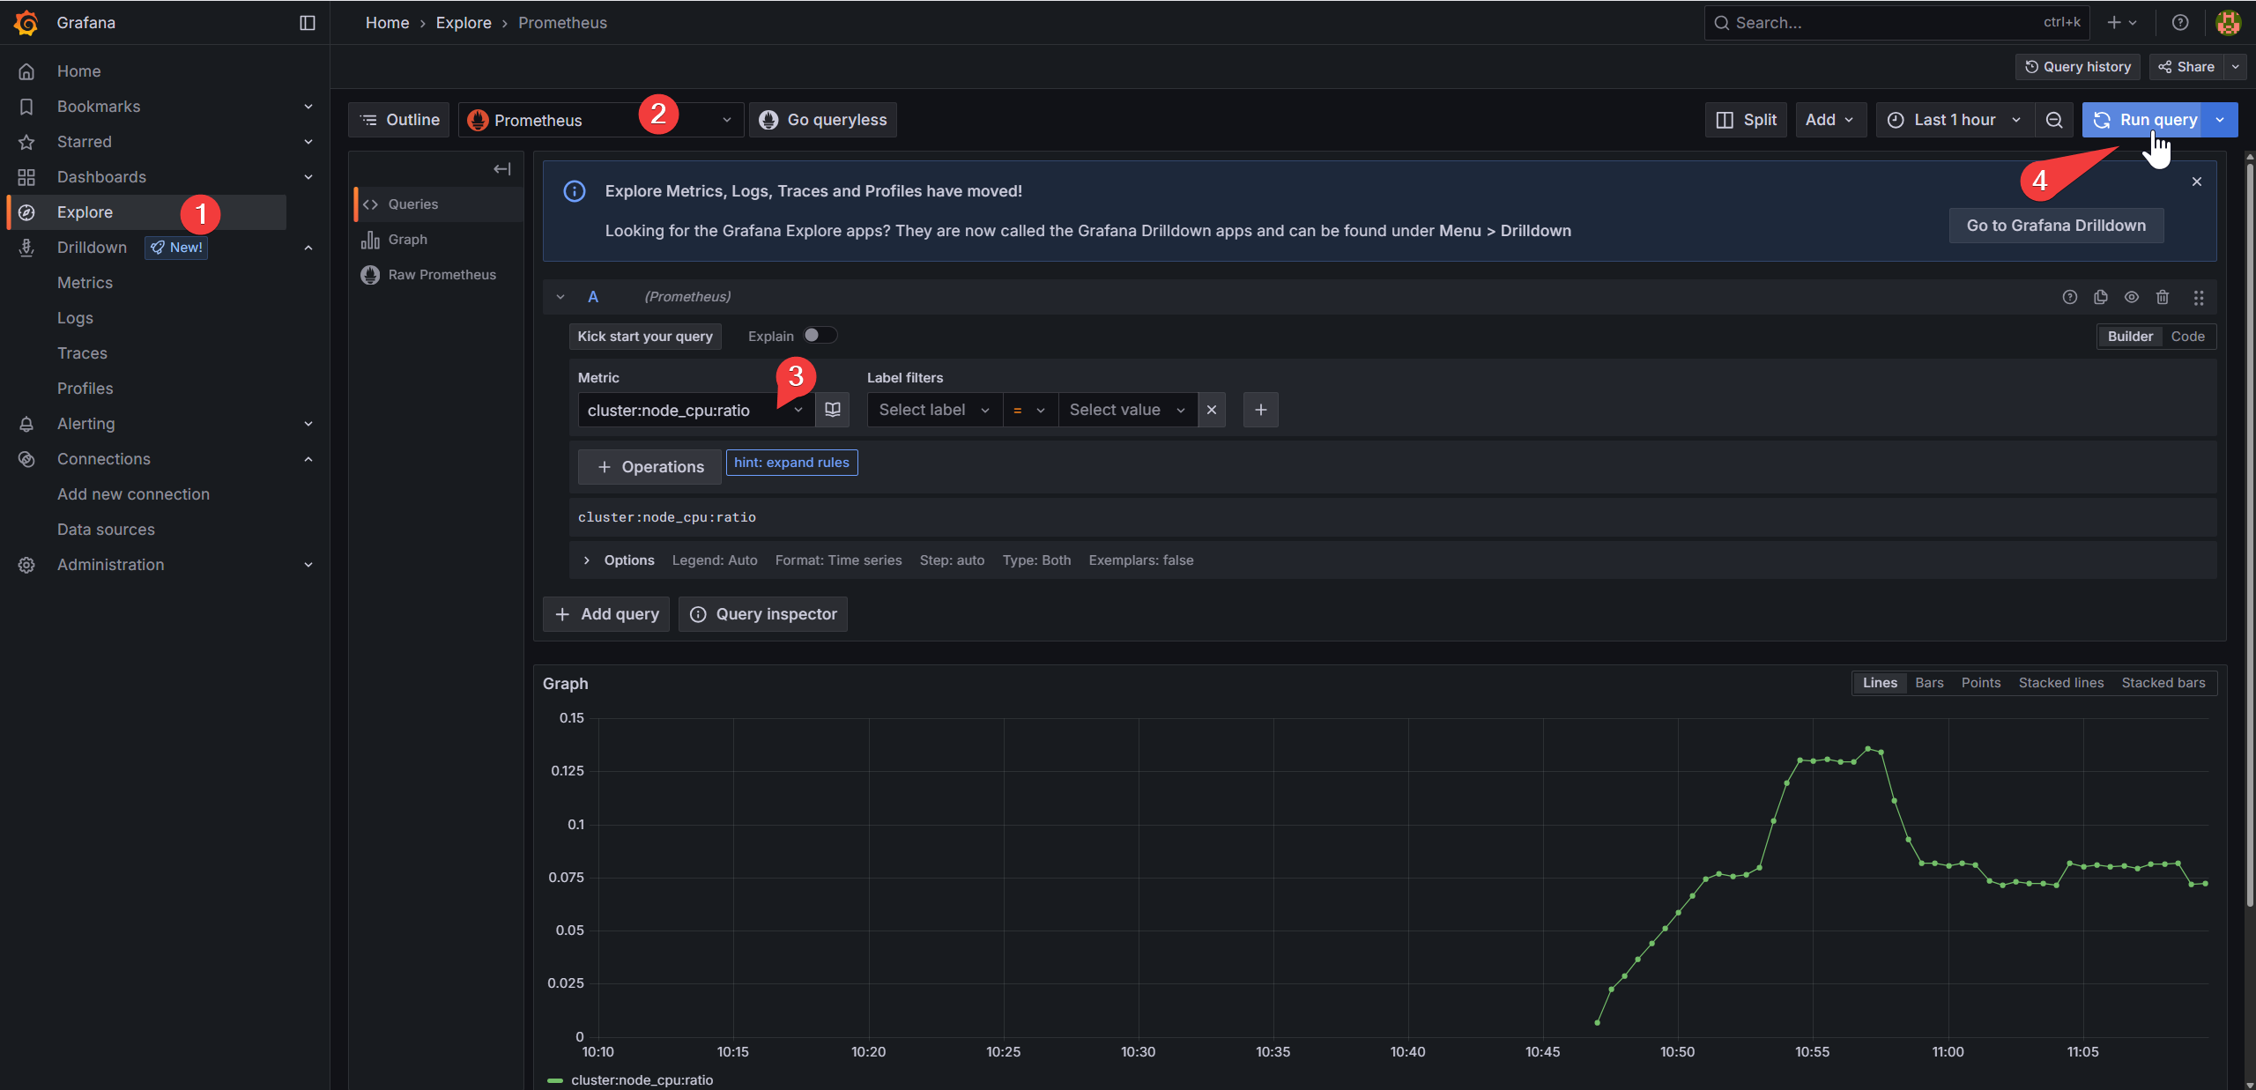Click the Grafana logo icon

[x=26, y=23]
